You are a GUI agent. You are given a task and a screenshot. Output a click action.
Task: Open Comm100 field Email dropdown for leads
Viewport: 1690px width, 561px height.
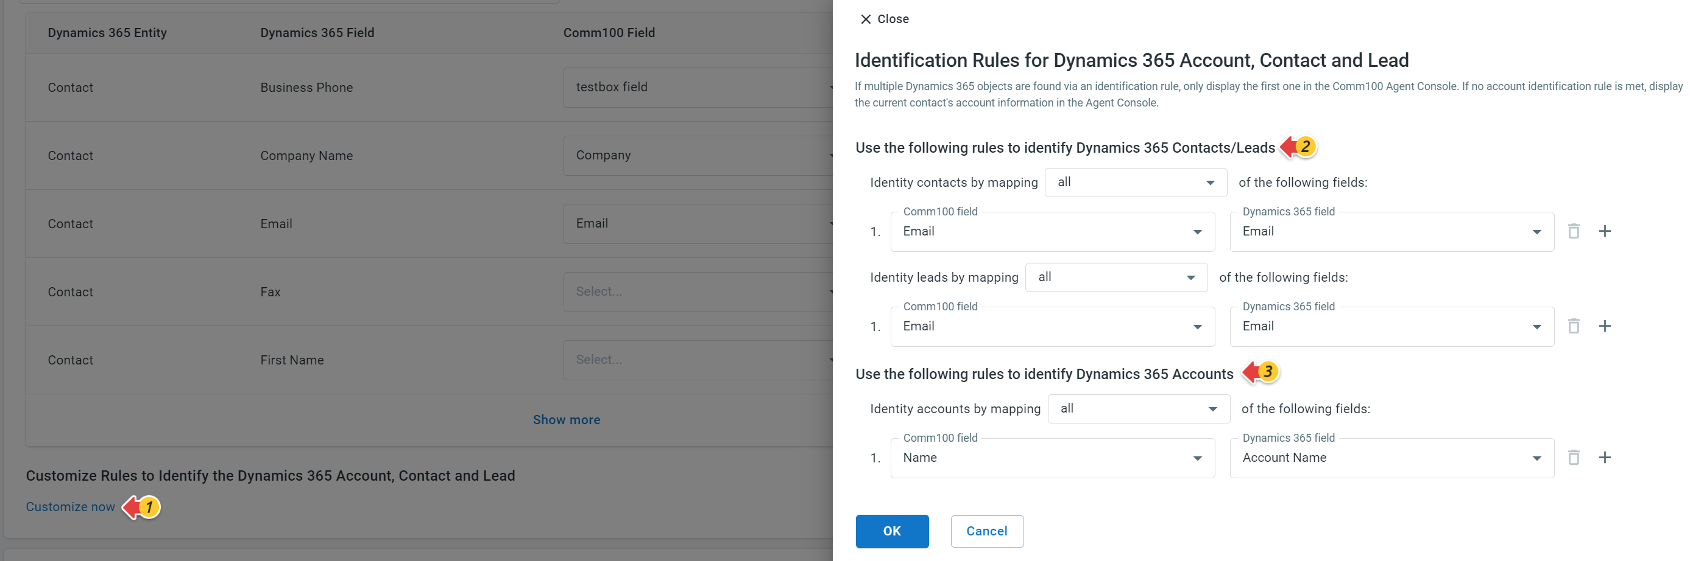[1052, 327]
